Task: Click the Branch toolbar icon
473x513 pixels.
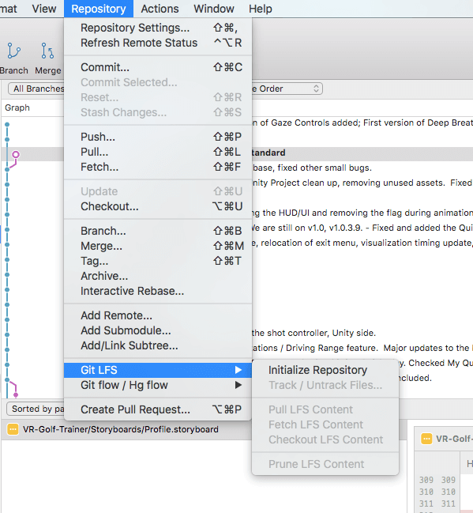Action: point(13,51)
